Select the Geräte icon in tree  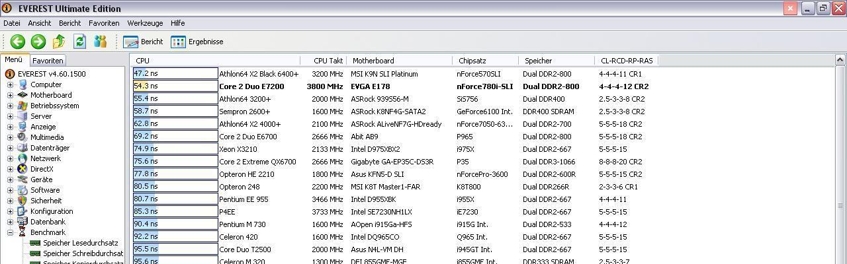pos(22,180)
